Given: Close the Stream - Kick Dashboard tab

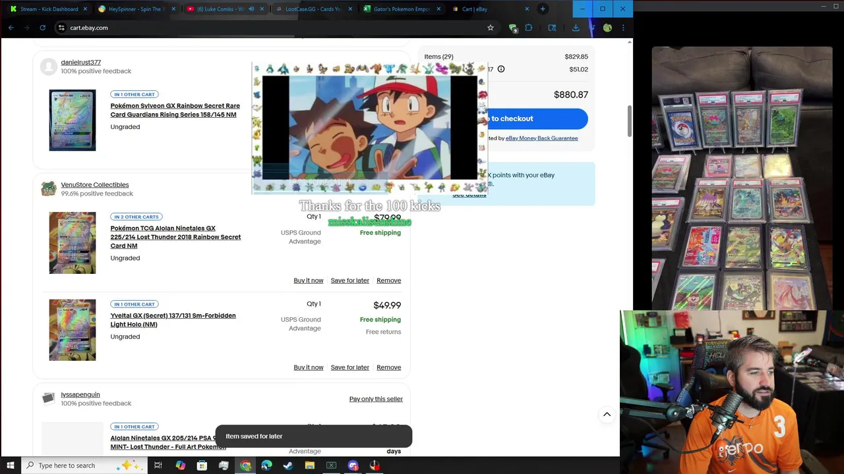Looking at the screenshot, I should click(x=84, y=9).
